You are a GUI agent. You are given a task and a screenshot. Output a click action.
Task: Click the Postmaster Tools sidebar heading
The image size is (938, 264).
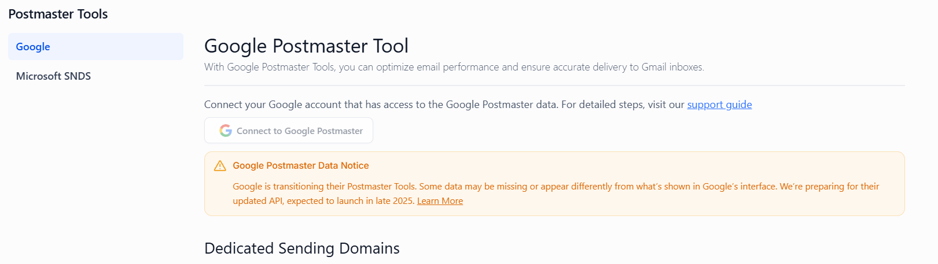coord(58,14)
